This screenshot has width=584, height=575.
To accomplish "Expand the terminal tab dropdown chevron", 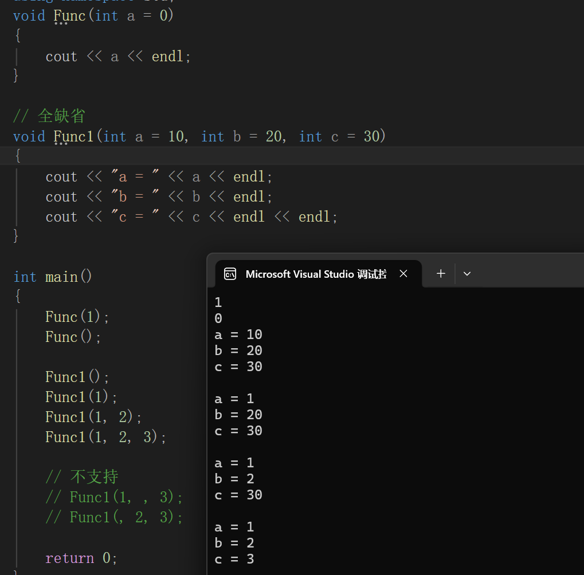I will 467,274.
